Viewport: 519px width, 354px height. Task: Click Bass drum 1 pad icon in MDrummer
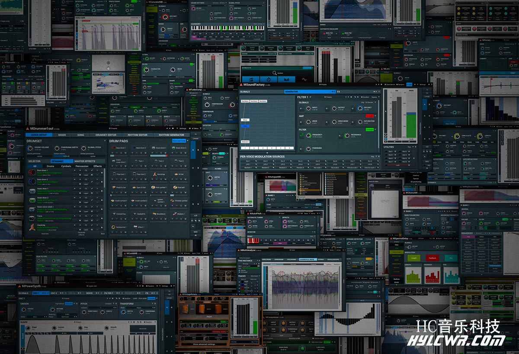pyautogui.click(x=113, y=148)
